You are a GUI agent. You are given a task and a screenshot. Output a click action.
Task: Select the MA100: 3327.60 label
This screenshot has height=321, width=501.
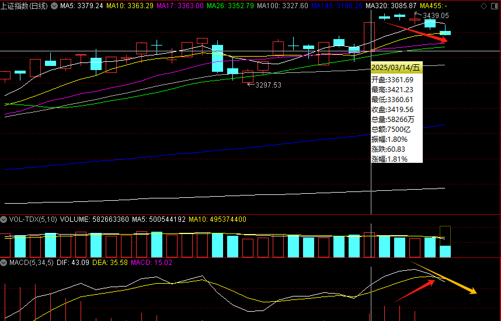click(x=283, y=6)
